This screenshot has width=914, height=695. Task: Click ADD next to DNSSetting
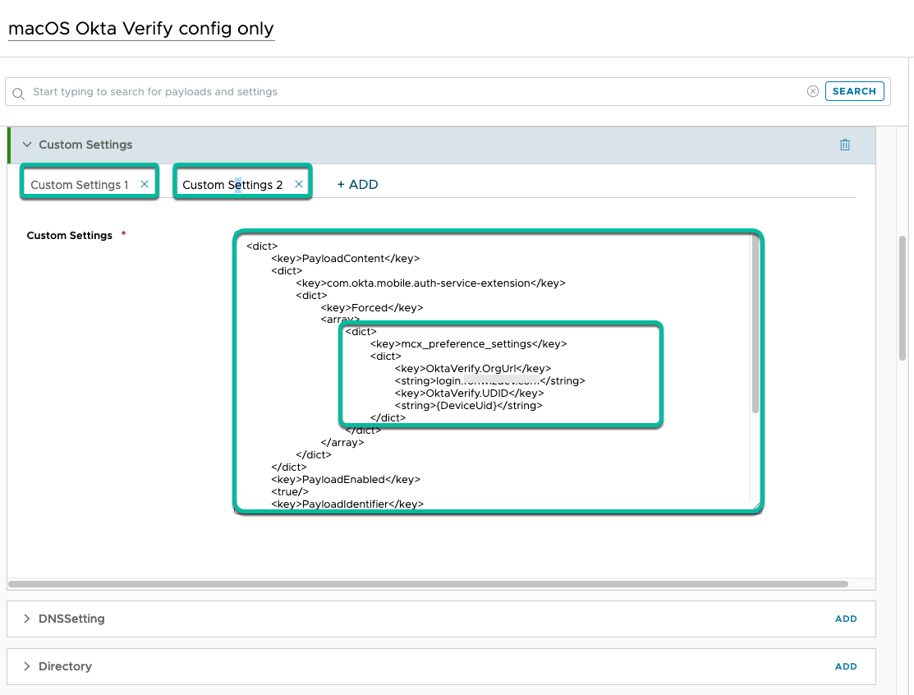pyautogui.click(x=846, y=619)
